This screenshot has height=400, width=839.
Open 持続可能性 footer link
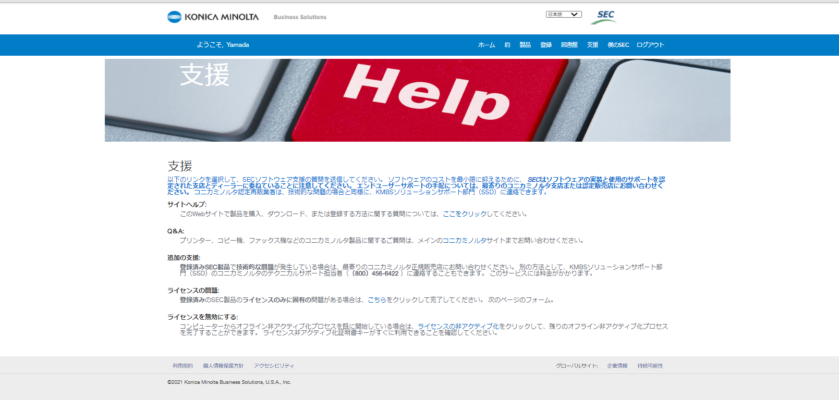tap(650, 366)
